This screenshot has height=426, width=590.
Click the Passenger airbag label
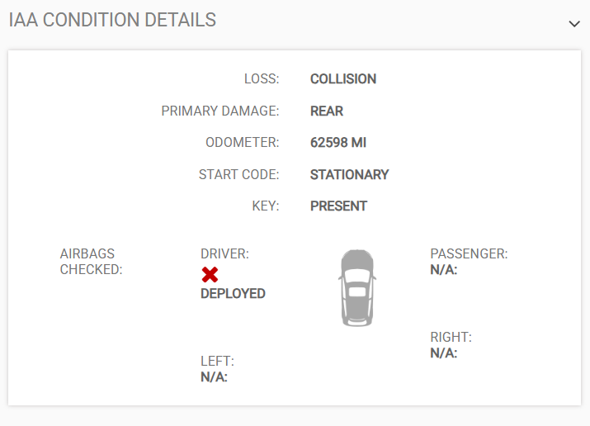click(x=469, y=253)
